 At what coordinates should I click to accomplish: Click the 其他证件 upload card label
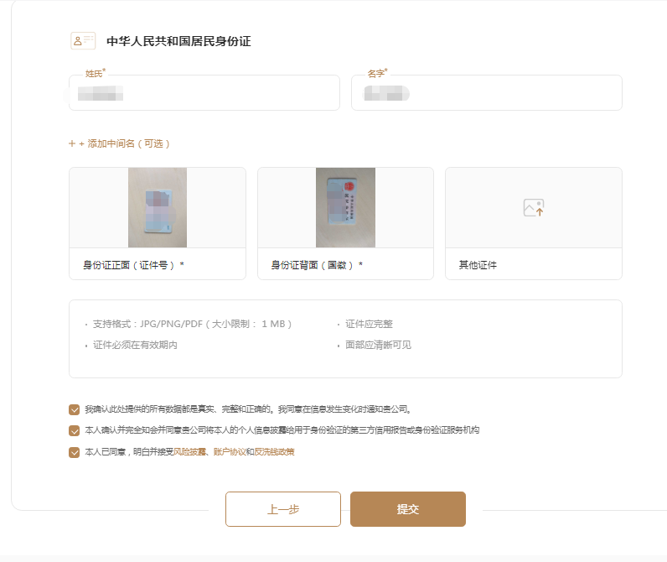(x=478, y=265)
